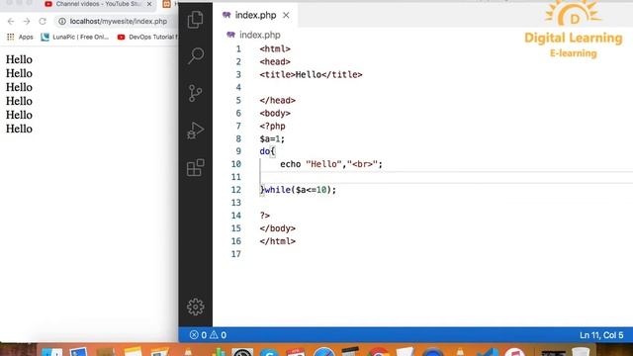Click the </body> tag on line 15
633x356 pixels.
tap(277, 228)
